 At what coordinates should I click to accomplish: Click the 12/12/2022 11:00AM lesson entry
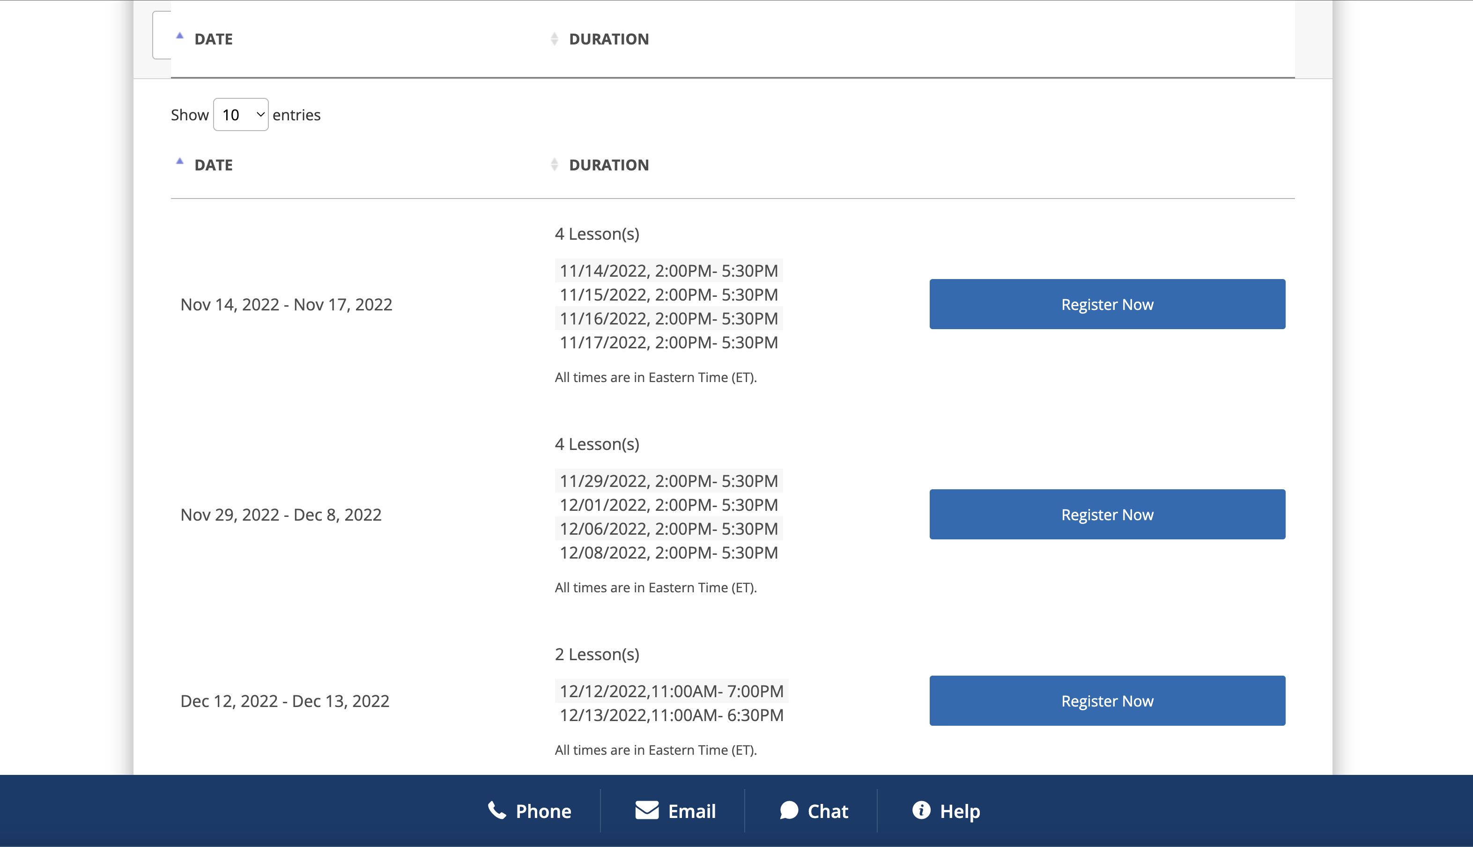671,691
